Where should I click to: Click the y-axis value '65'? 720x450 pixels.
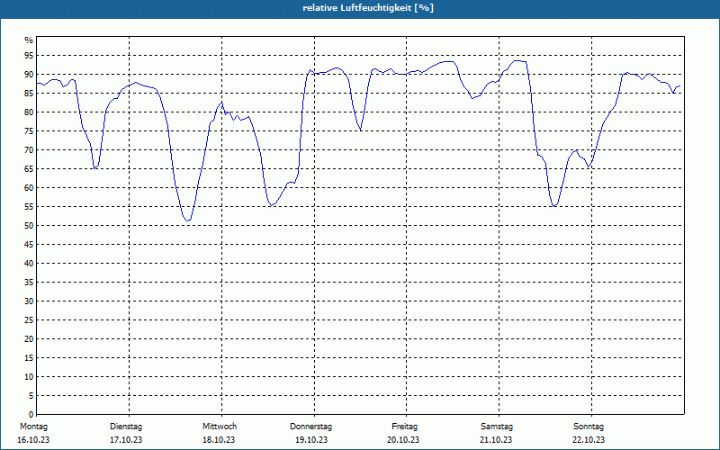[29, 169]
